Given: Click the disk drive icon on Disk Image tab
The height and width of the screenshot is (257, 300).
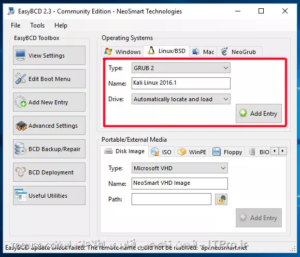Looking at the screenshot, I should point(108,151).
